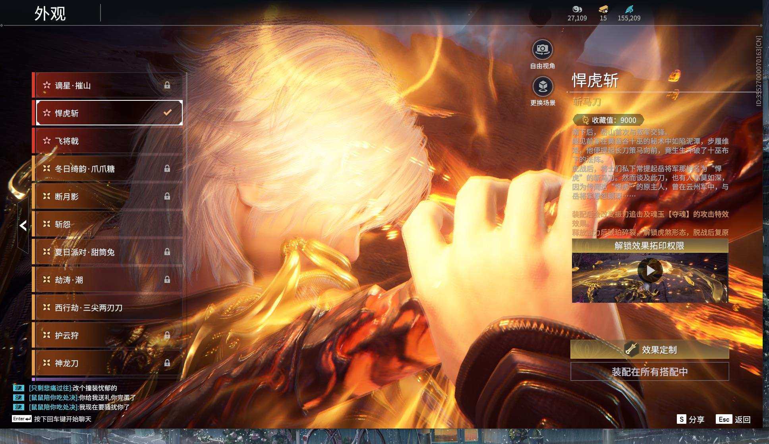Click the gold bar currency icon showing 15
769x444 pixels.
click(603, 10)
